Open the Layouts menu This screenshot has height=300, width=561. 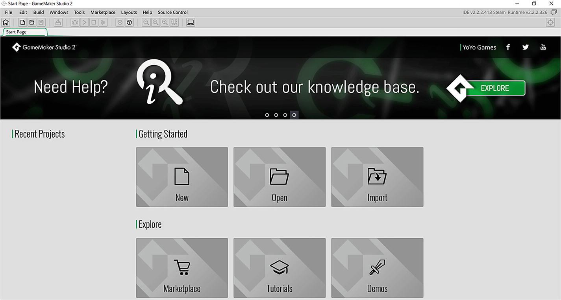point(129,12)
